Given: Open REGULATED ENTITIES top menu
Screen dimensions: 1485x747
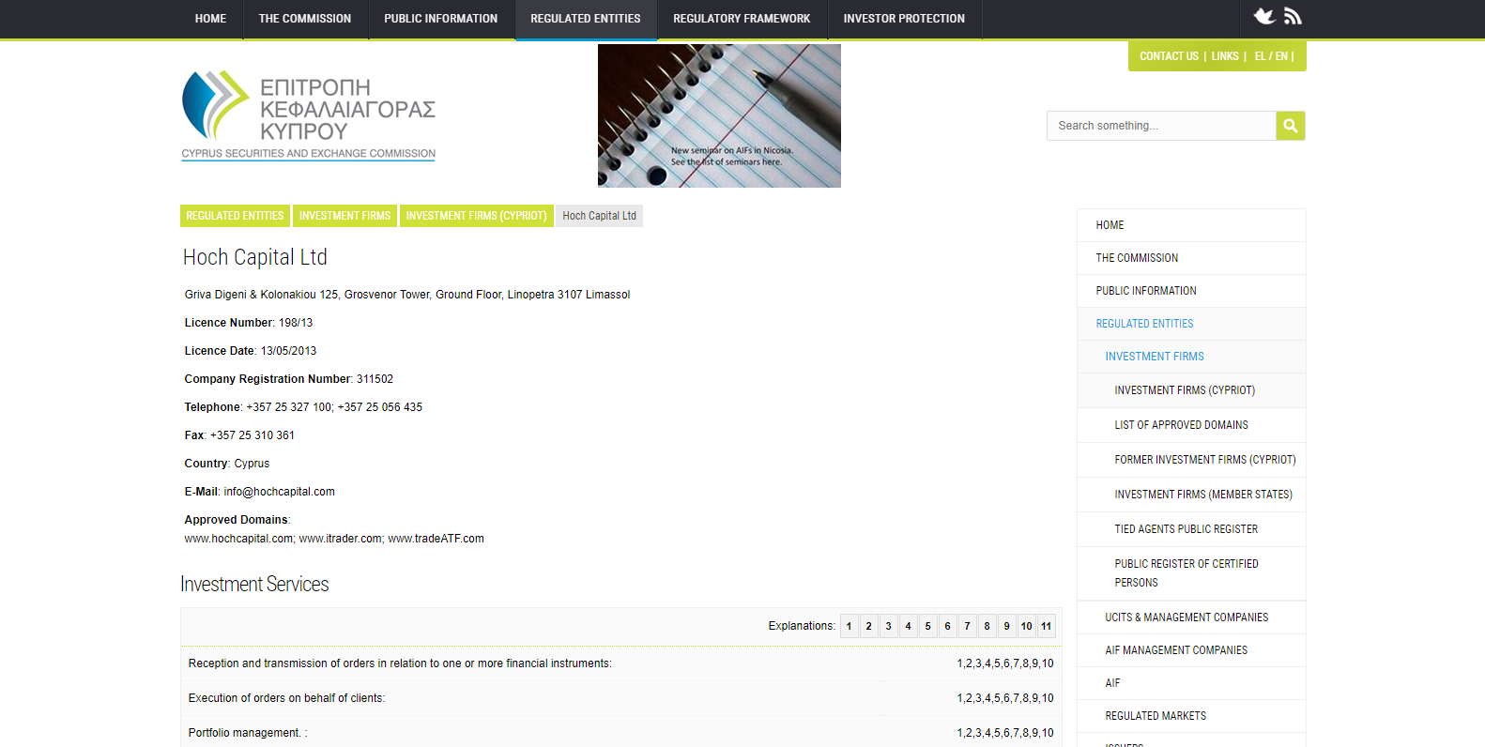Looking at the screenshot, I should [x=586, y=19].
